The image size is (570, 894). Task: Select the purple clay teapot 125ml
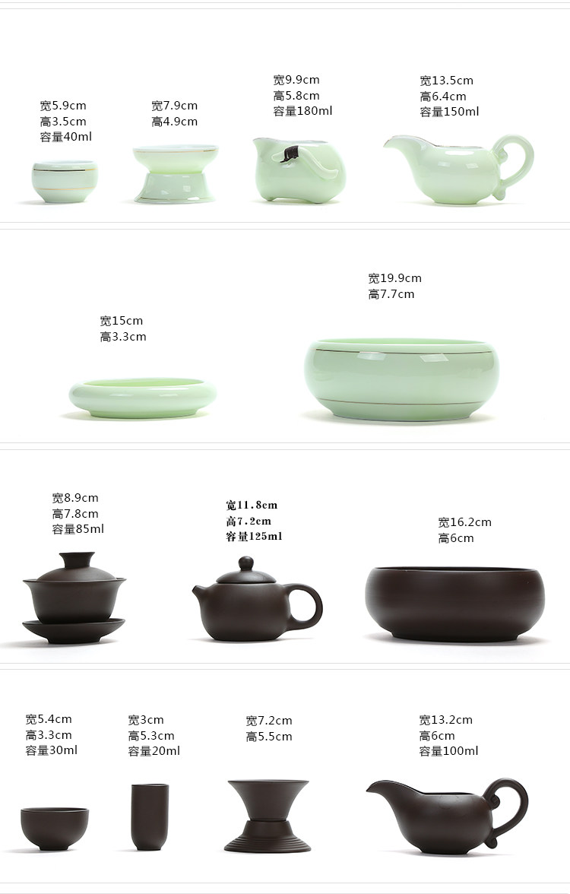257,599
